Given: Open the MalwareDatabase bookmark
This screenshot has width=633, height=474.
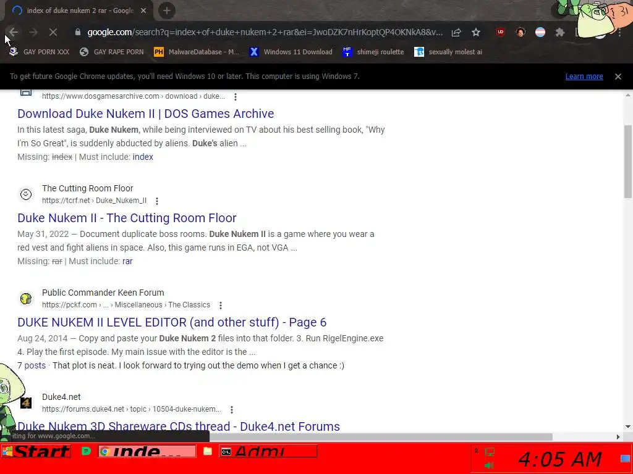Looking at the screenshot, I should 197,52.
